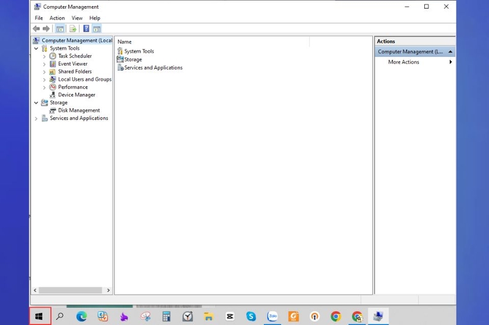The image size is (489, 325).
Task: Expand Local Users and Groups node
Action: [x=44, y=80]
